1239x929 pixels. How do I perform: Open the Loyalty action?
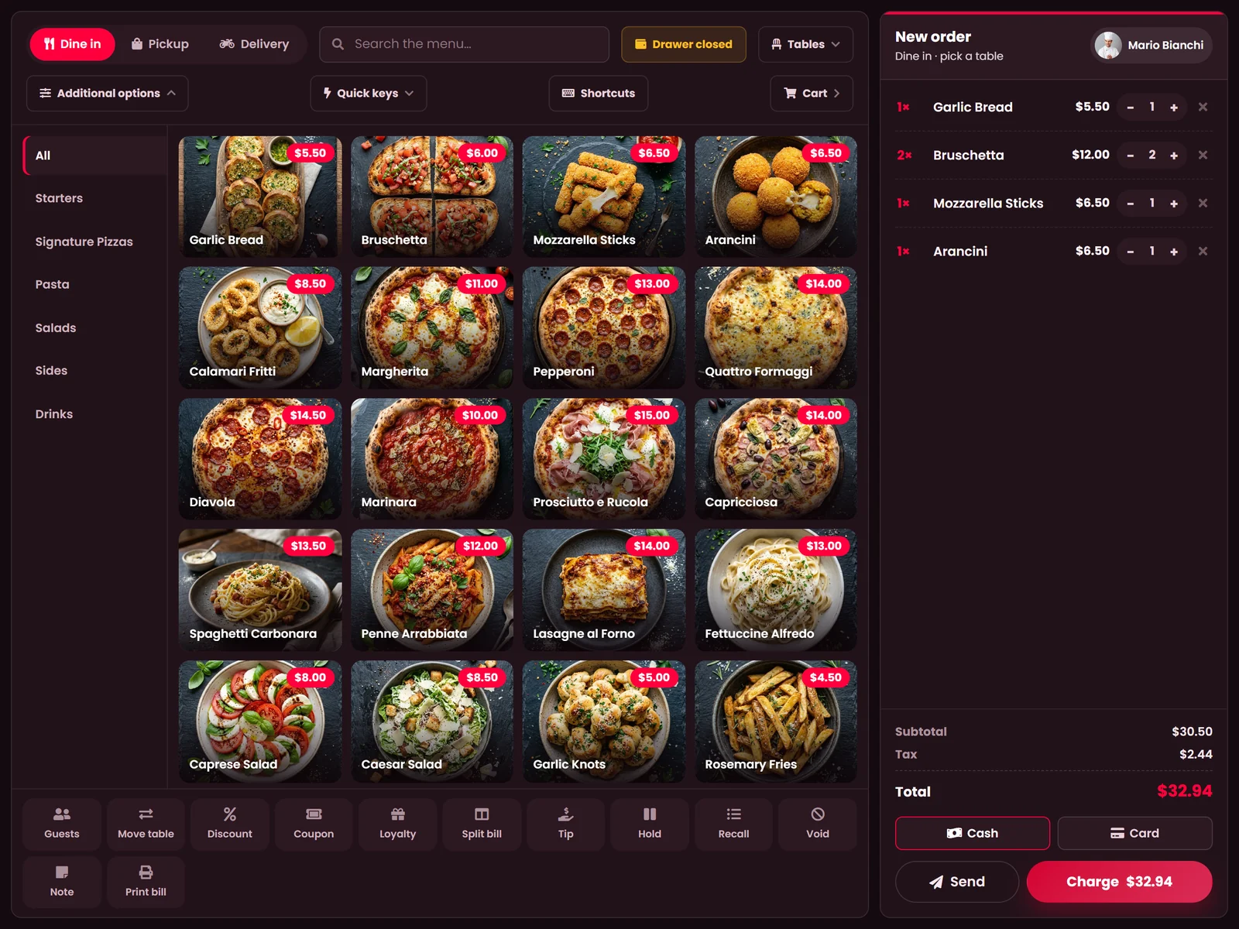pyautogui.click(x=397, y=824)
